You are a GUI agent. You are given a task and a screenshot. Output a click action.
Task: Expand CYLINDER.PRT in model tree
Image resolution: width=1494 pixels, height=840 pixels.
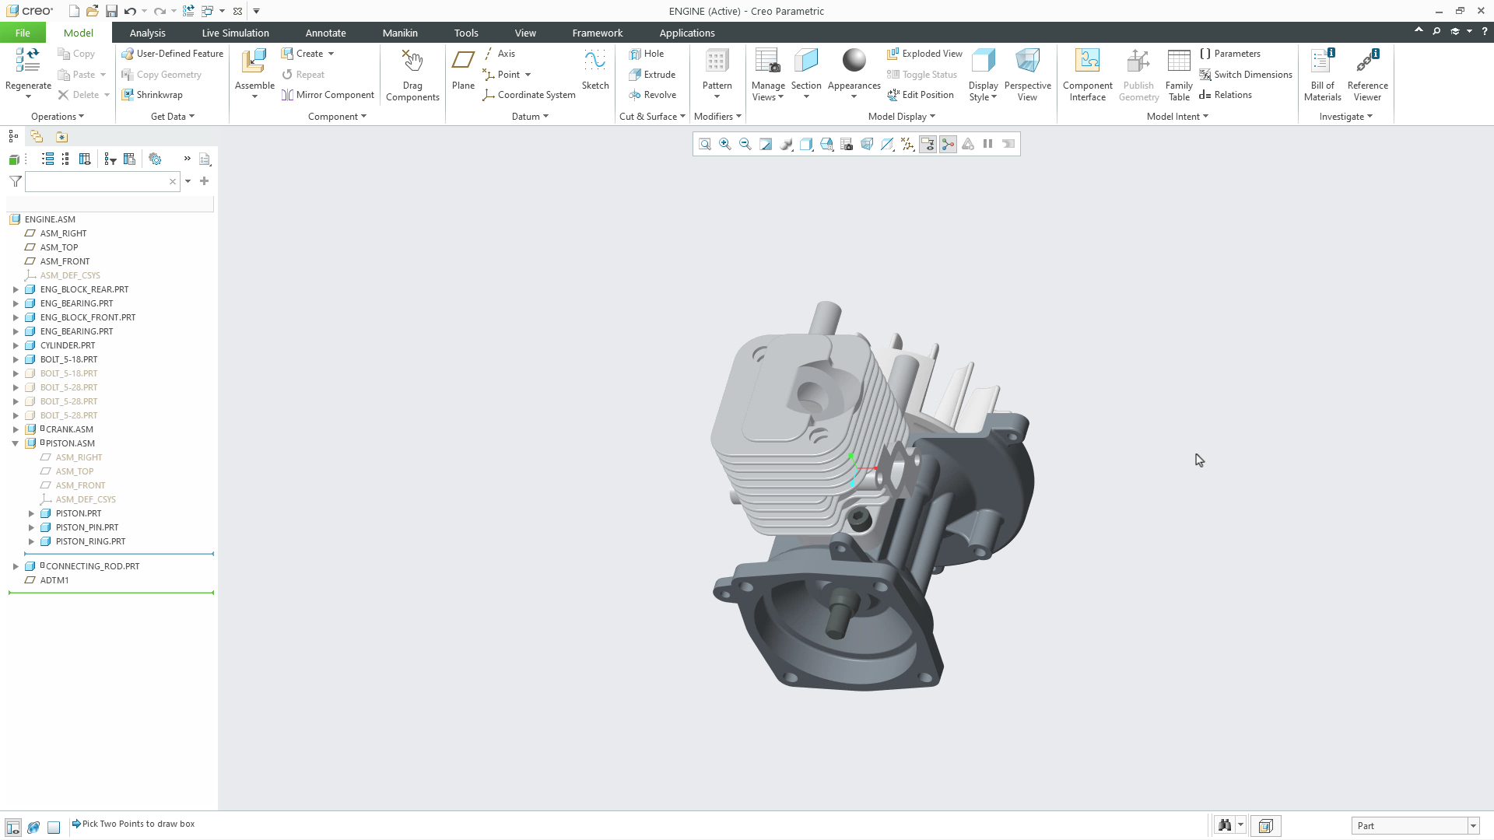pyautogui.click(x=15, y=345)
